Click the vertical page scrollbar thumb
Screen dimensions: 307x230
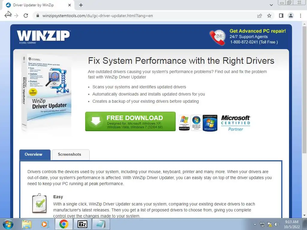point(304,90)
